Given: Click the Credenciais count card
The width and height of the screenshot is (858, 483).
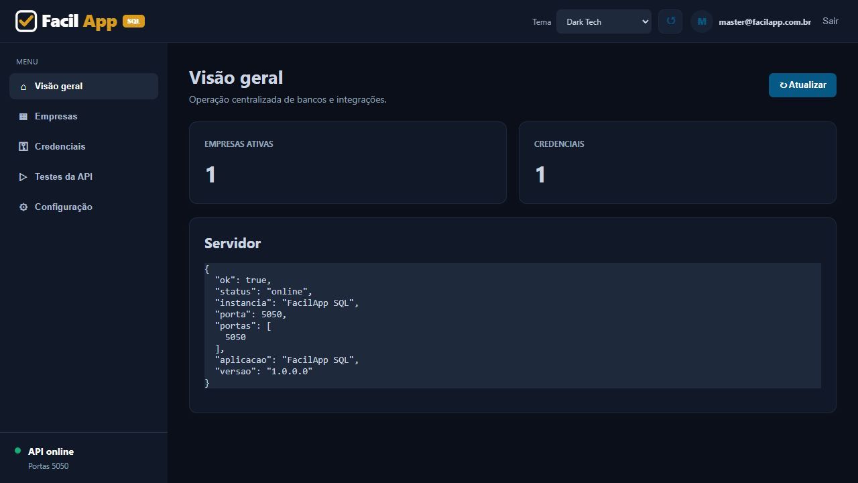Looking at the screenshot, I should pos(678,162).
